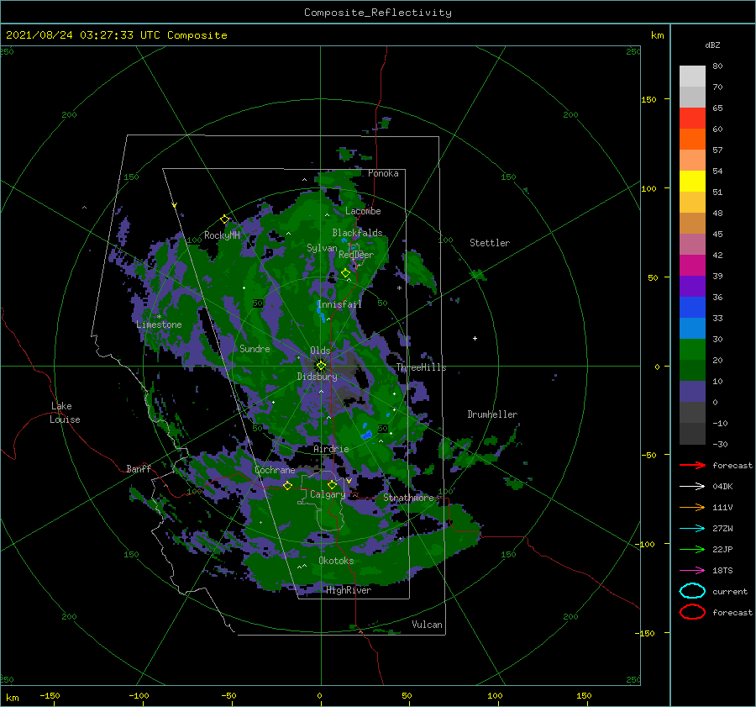The width and height of the screenshot is (756, 707).
Task: Click the white plus marker east of ThreeHills
Action: [x=475, y=338]
